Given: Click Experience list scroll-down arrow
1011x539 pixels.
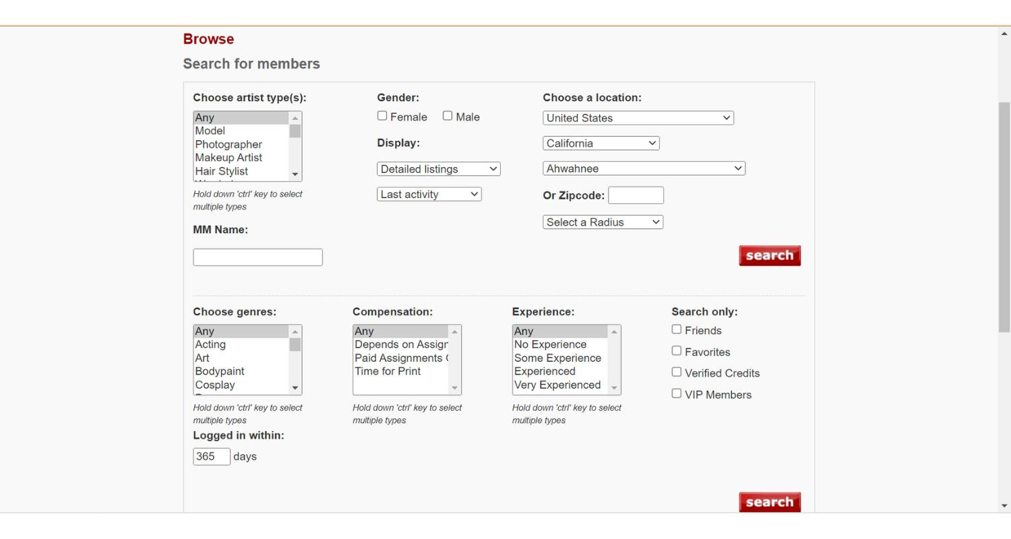Looking at the screenshot, I should coord(614,388).
